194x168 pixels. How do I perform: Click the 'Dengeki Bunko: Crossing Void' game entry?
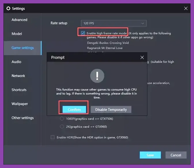(108, 43)
